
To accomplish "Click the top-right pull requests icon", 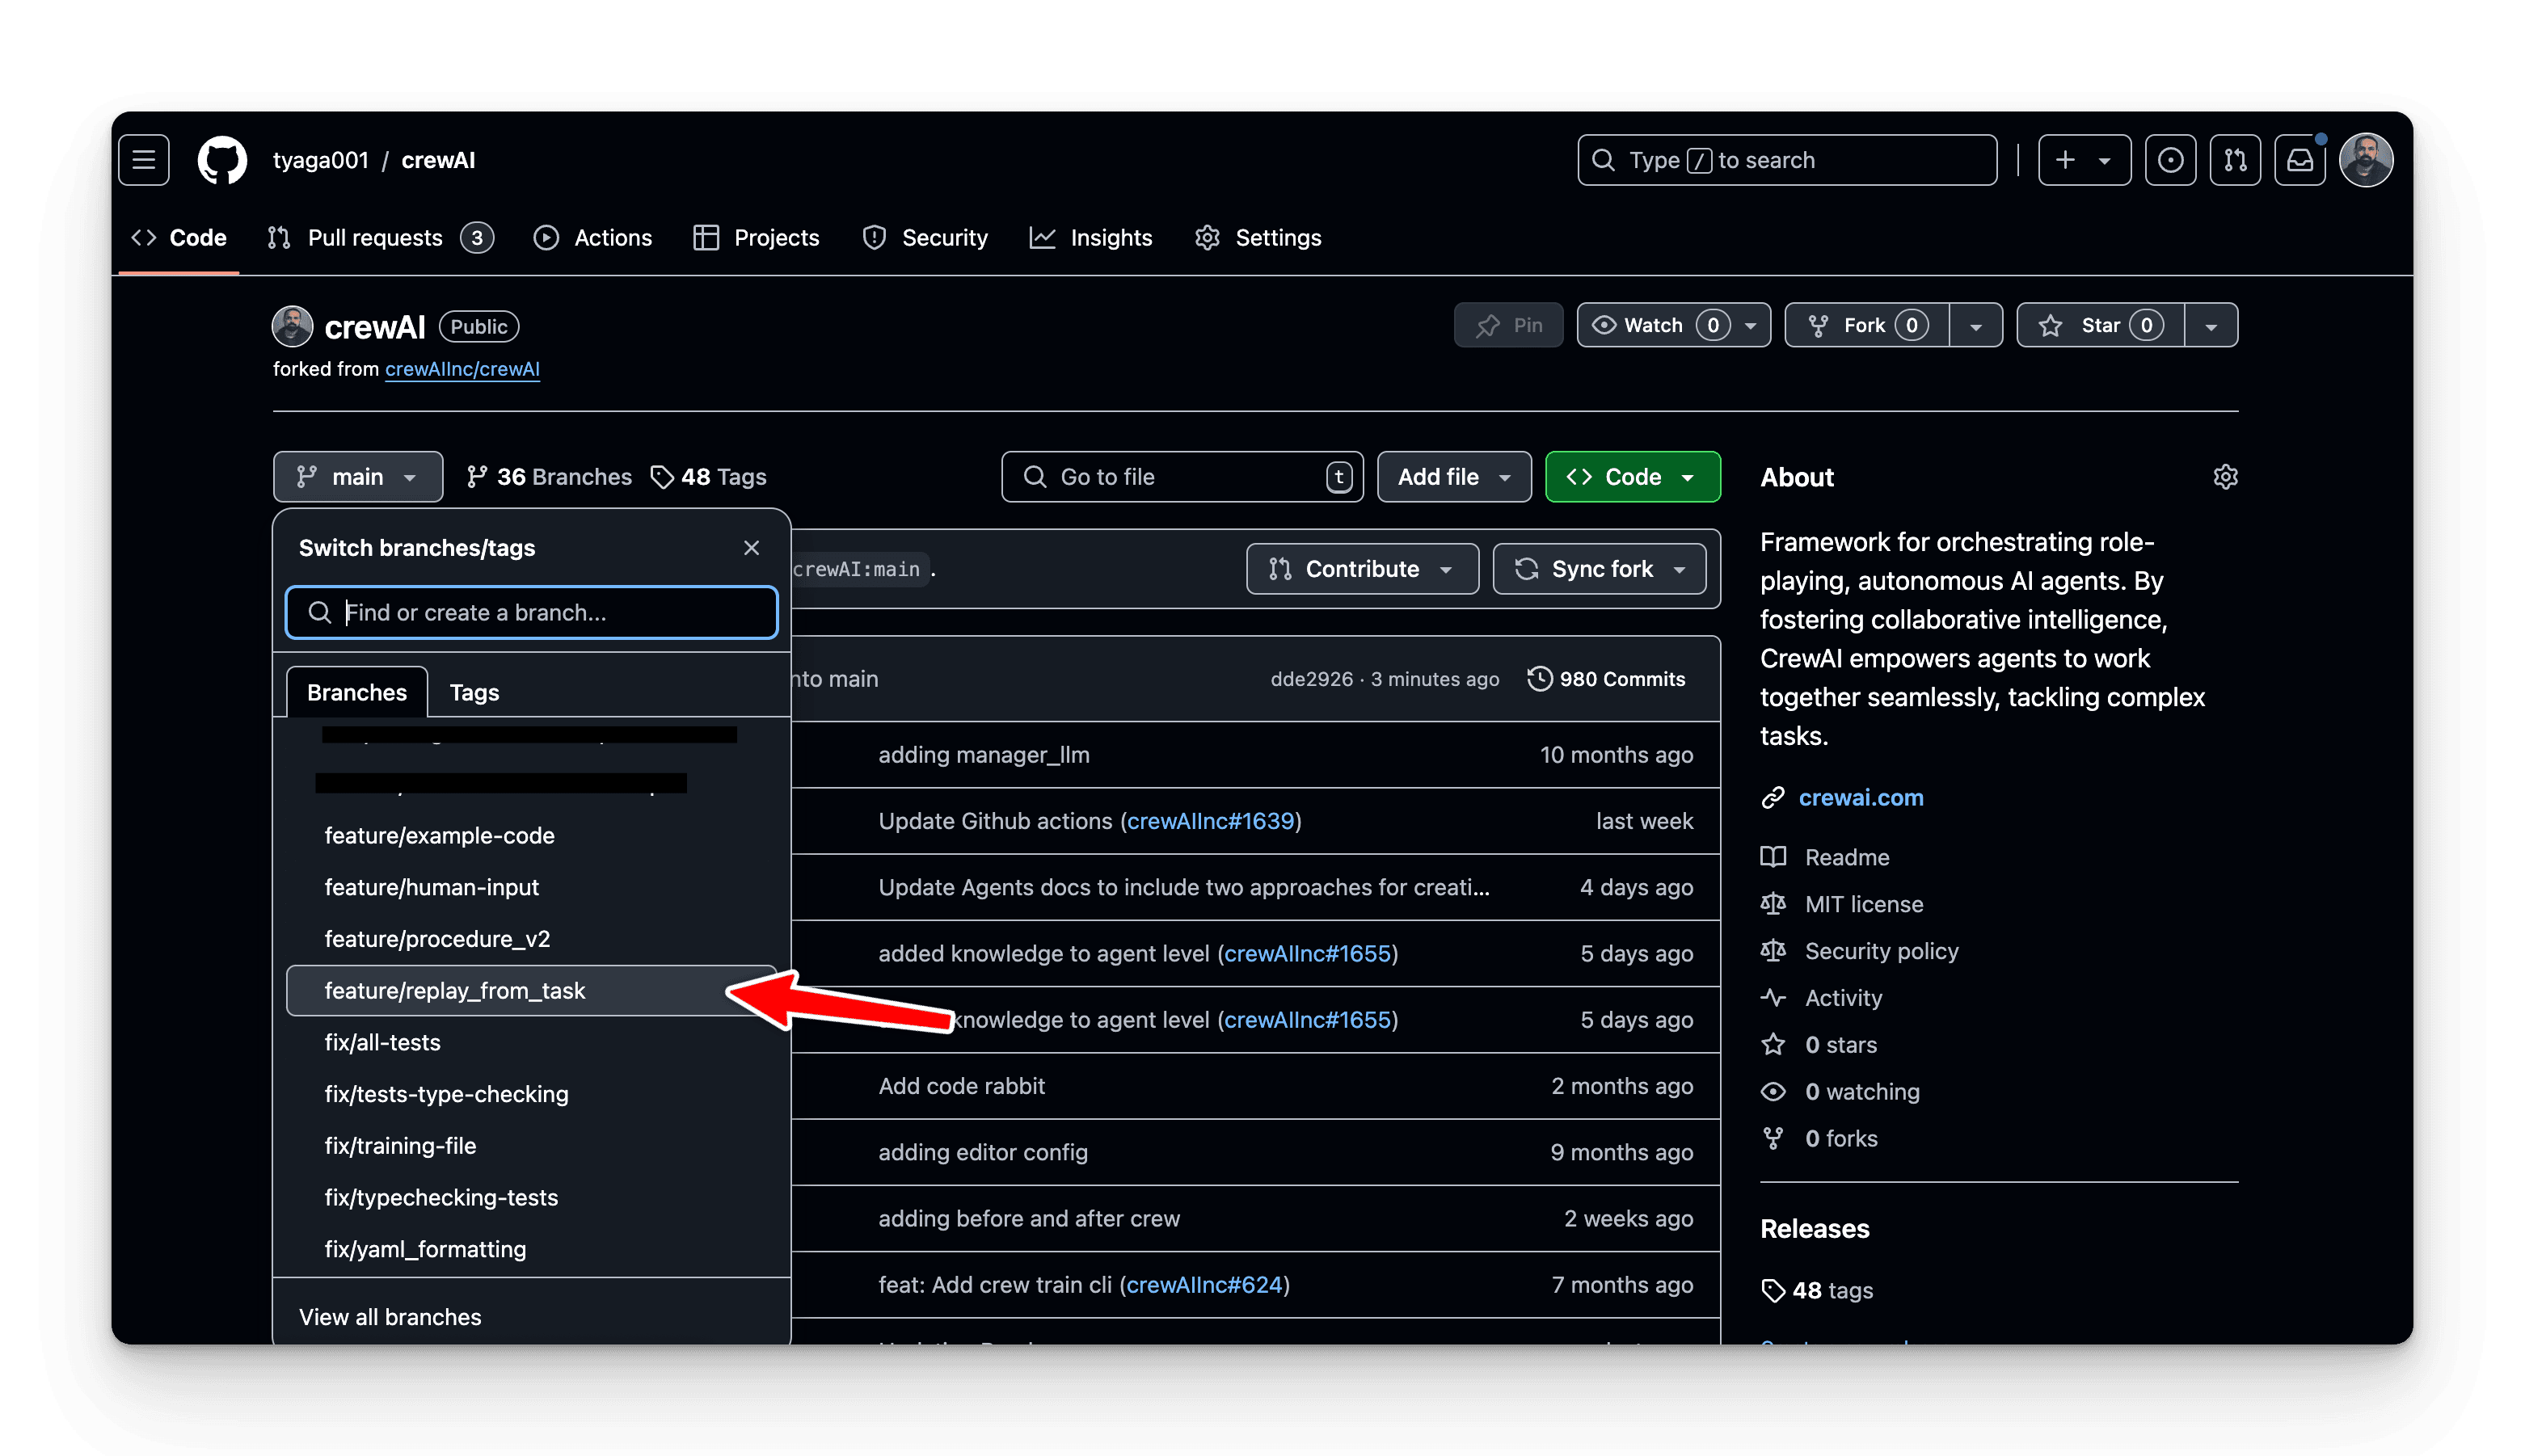I will [2235, 159].
